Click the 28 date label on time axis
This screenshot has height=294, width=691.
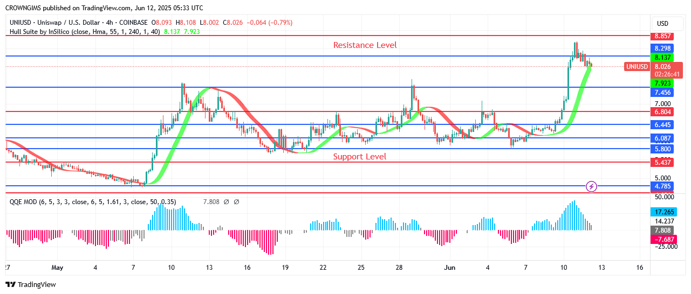click(399, 268)
